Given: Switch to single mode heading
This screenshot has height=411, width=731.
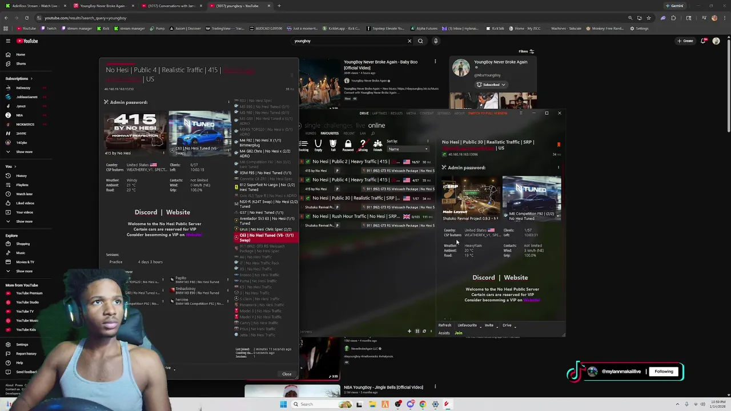Looking at the screenshot, I should pos(312,126).
